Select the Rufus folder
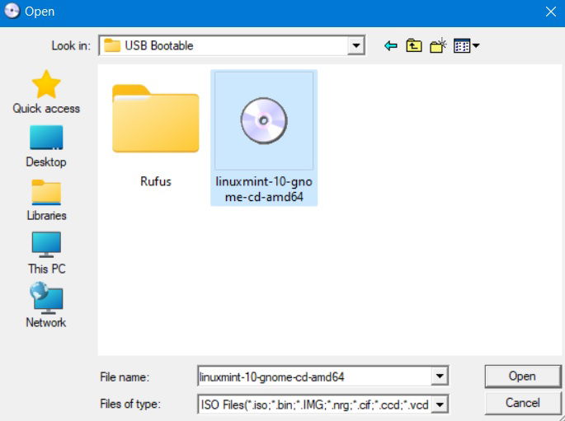This screenshot has height=421, width=565. (x=156, y=136)
